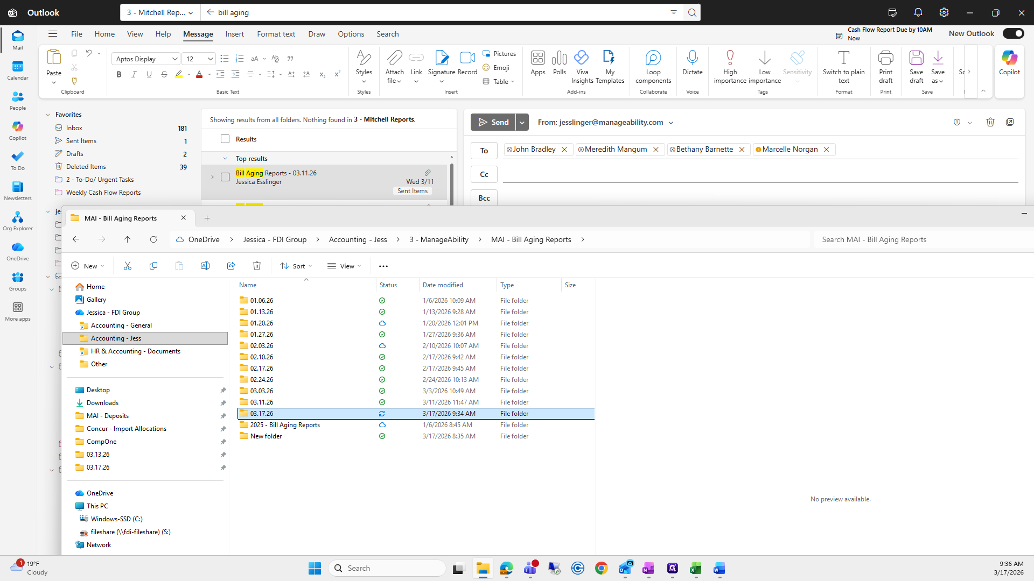
Task: Discard draft with trash icon
Action: click(990, 122)
